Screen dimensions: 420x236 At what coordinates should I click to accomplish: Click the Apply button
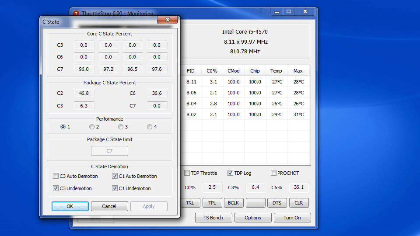149,206
